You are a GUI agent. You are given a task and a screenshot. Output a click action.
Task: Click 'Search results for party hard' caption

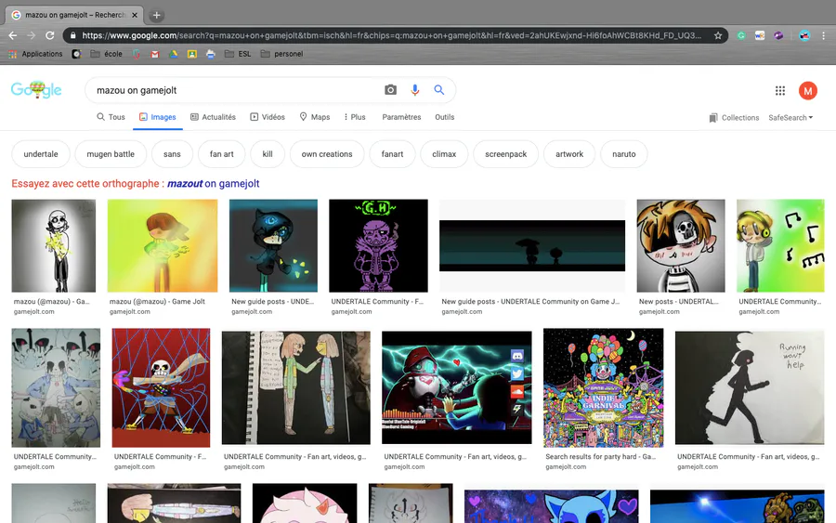[x=600, y=457]
